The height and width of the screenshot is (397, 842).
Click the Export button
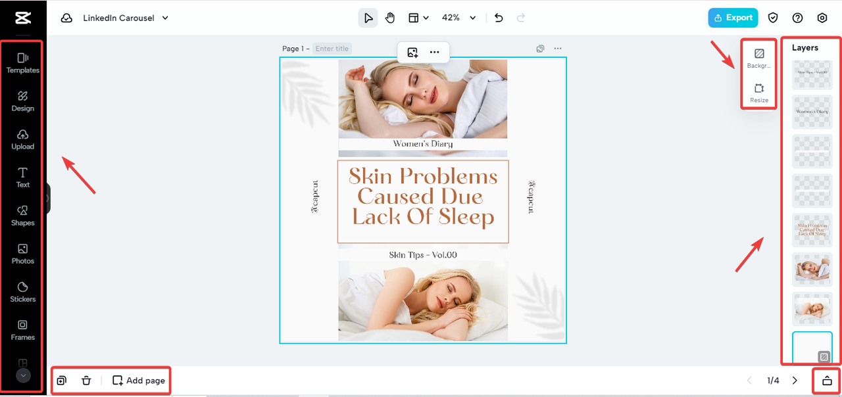tap(733, 18)
